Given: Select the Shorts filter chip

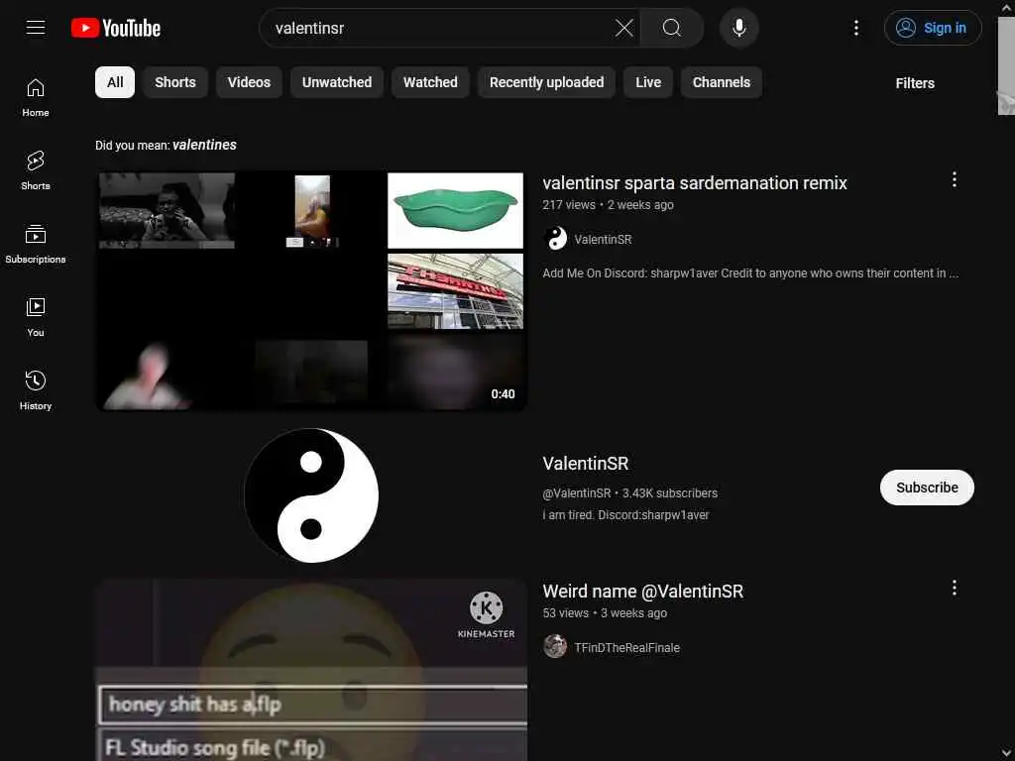Looking at the screenshot, I should [x=174, y=82].
